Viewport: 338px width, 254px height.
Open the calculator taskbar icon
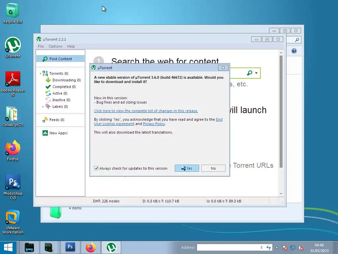49,247
